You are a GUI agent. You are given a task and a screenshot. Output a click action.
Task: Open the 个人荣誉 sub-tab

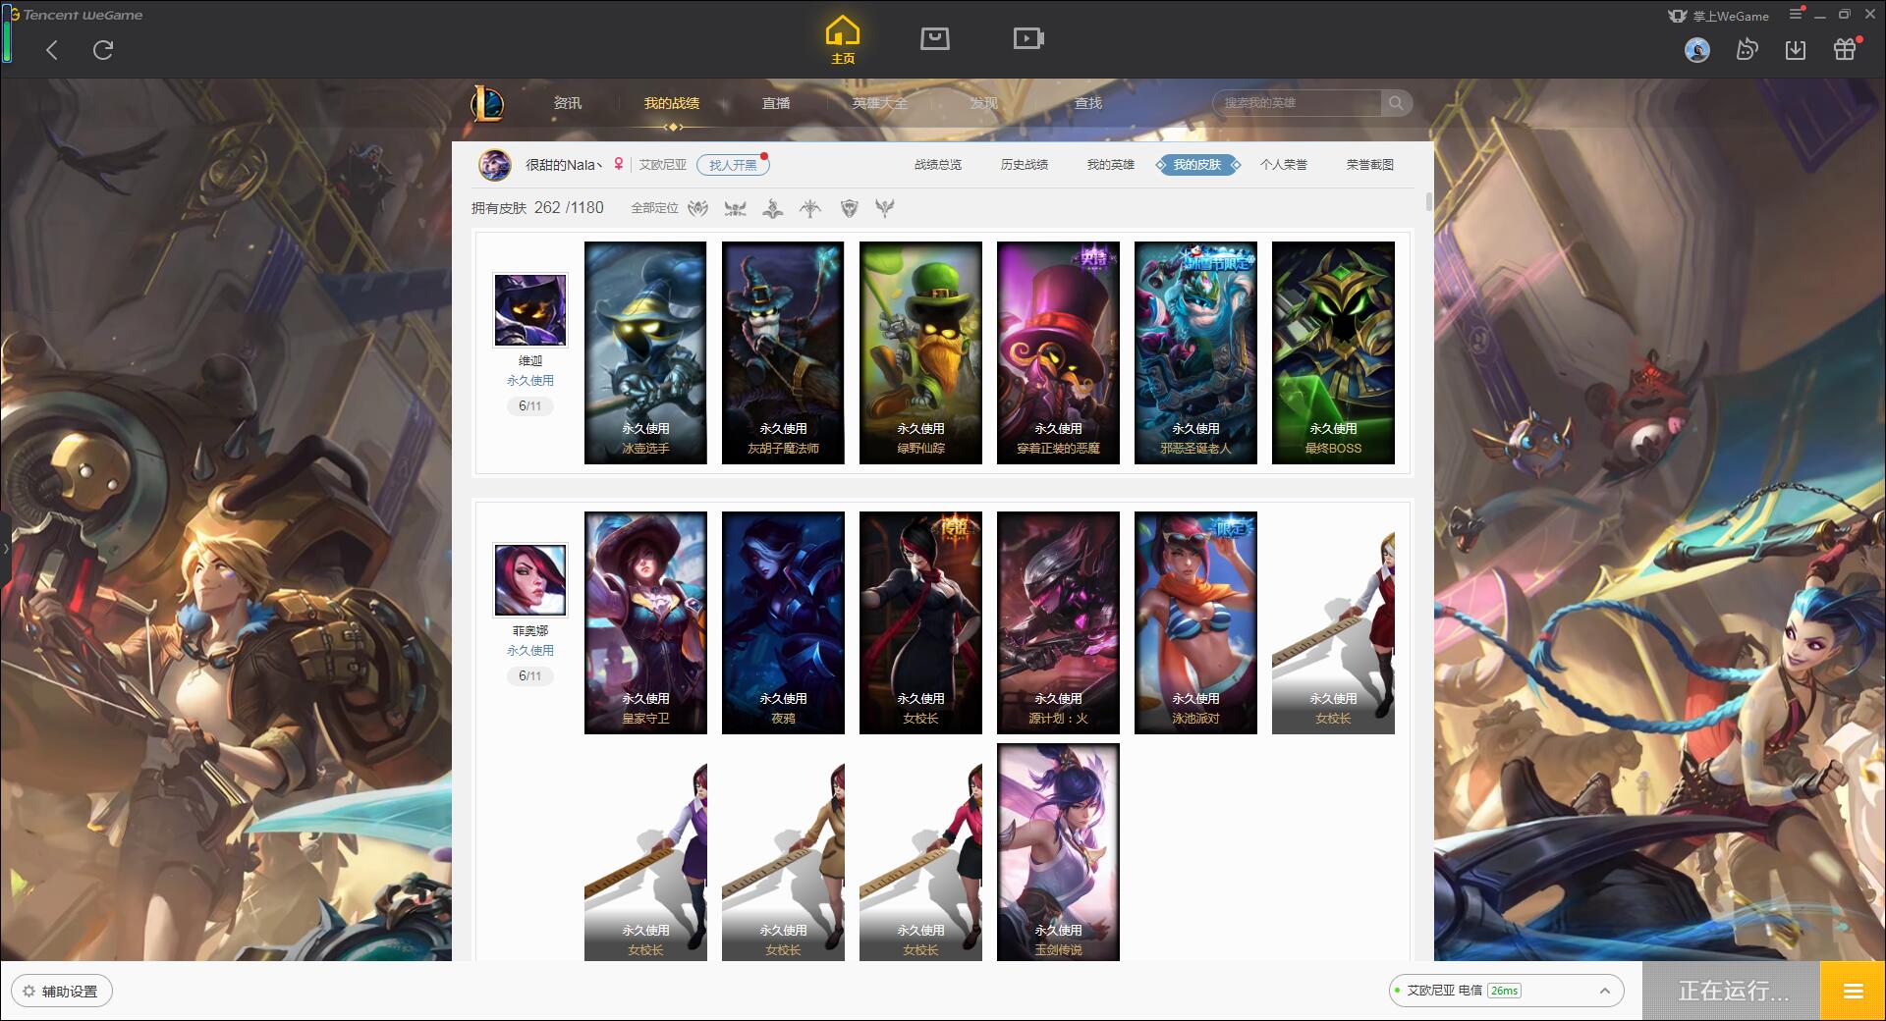pos(1284,165)
